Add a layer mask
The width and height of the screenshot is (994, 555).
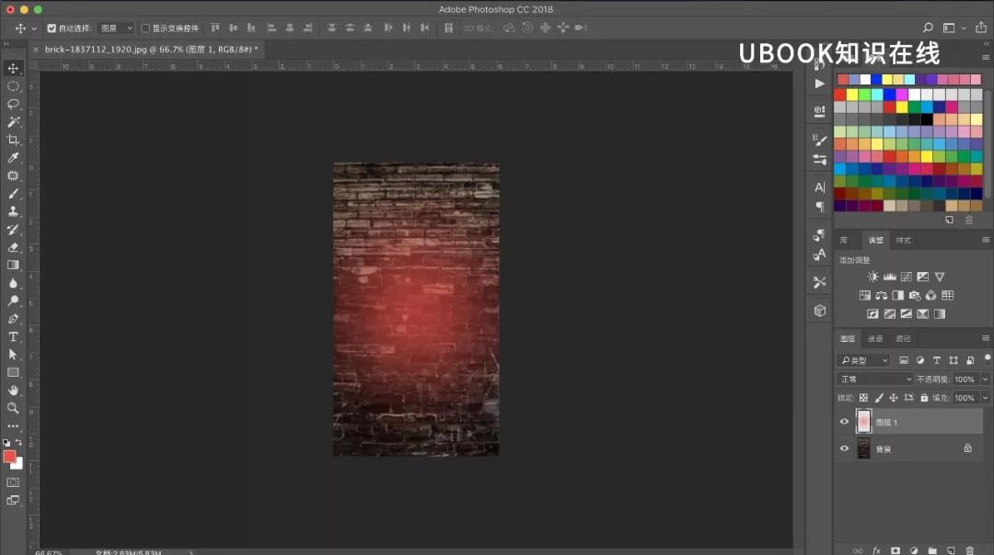coord(896,550)
